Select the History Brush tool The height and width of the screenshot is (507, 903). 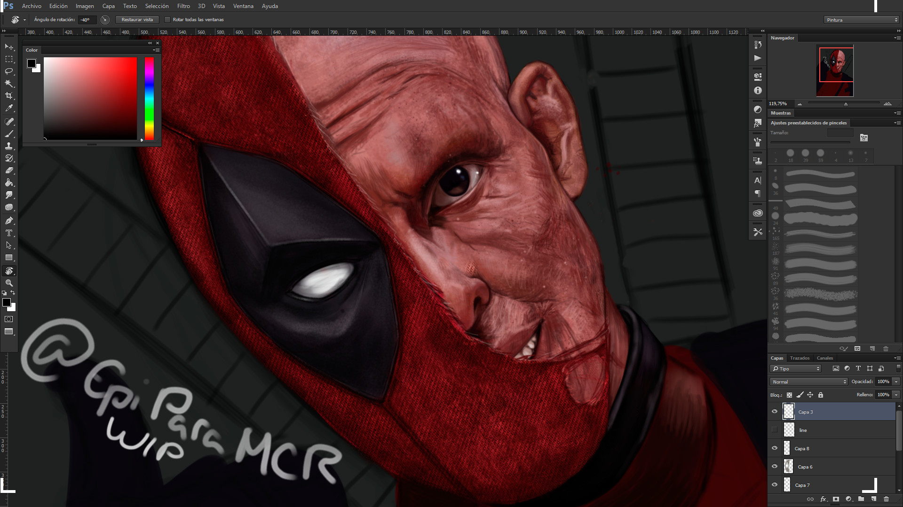coord(9,158)
